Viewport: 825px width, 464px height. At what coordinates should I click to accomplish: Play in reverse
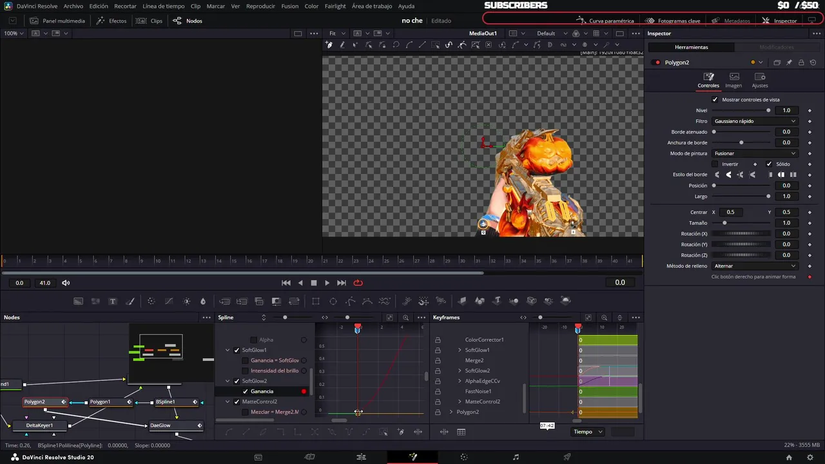point(300,283)
